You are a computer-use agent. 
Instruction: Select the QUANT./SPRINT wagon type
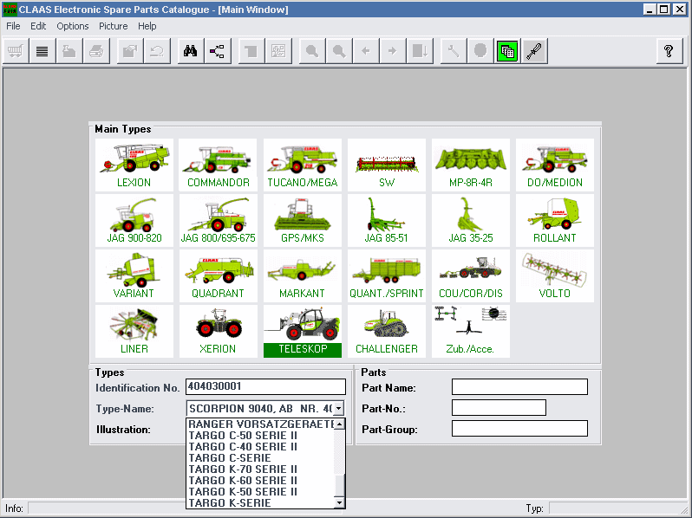(387, 276)
